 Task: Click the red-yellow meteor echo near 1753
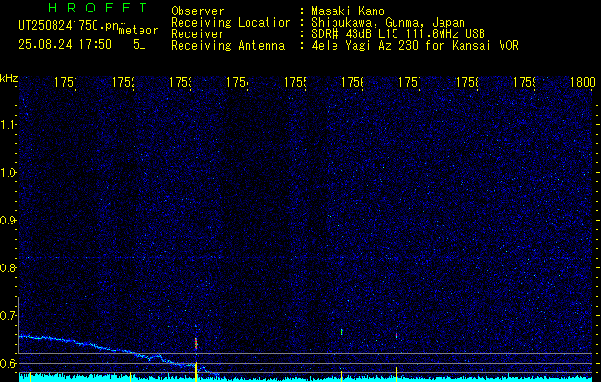[196, 342]
